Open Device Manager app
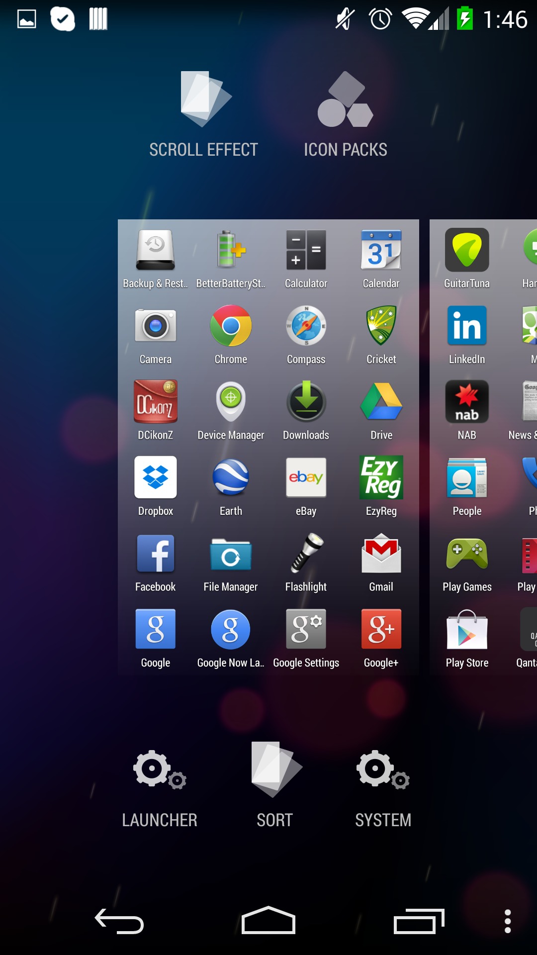 pyautogui.click(x=231, y=411)
